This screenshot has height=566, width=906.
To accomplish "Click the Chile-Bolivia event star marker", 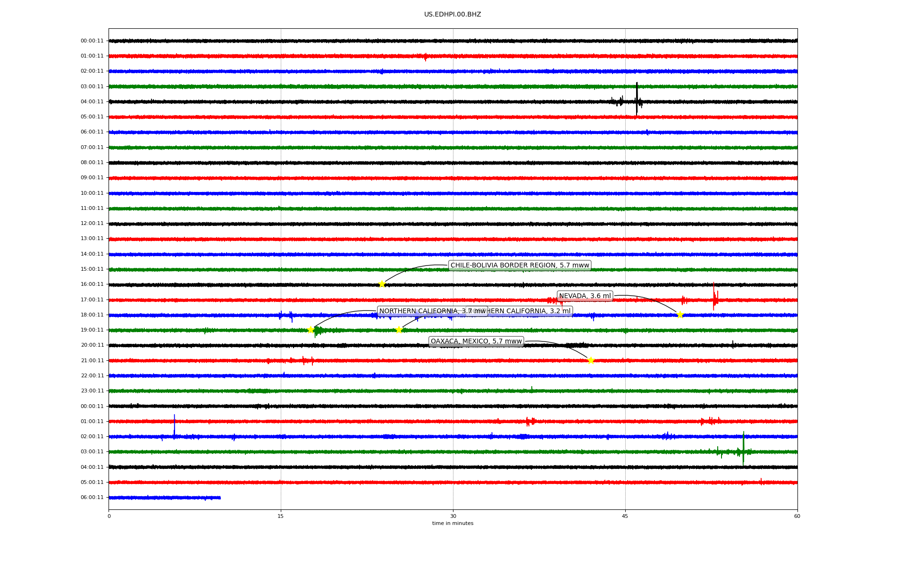I will coord(382,284).
